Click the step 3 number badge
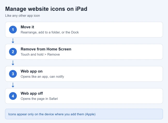168x123 pixels. (x=13, y=74)
